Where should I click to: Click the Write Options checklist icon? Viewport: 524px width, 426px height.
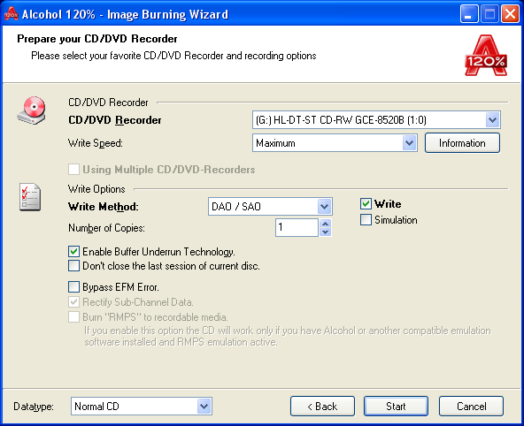pyautogui.click(x=30, y=197)
